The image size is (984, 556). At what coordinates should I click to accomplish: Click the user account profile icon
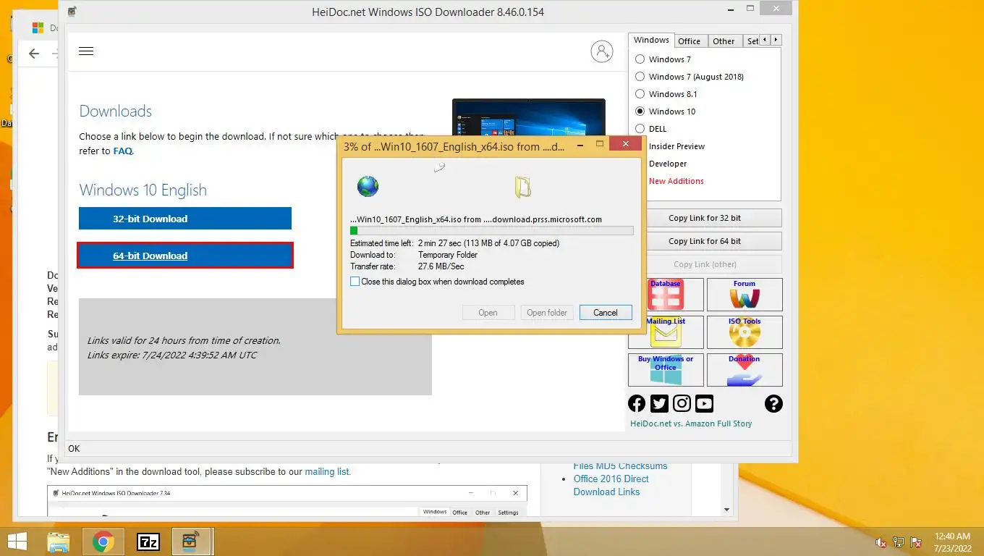602,51
